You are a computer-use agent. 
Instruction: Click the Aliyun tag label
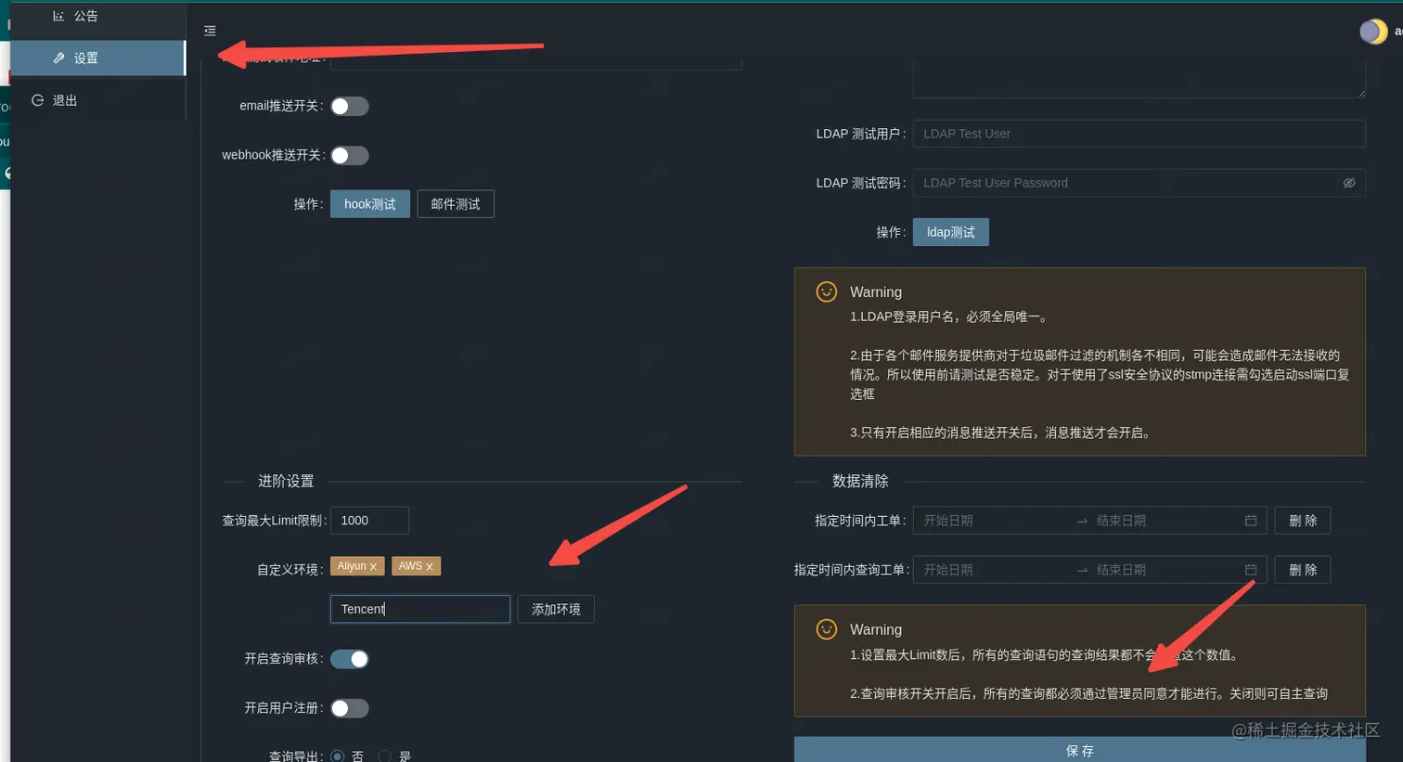pyautogui.click(x=352, y=566)
